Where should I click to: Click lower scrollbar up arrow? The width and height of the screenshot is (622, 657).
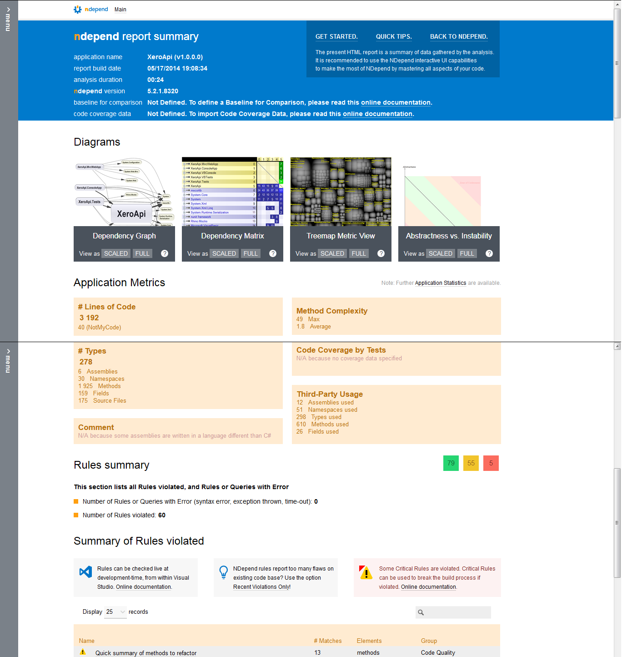[617, 346]
